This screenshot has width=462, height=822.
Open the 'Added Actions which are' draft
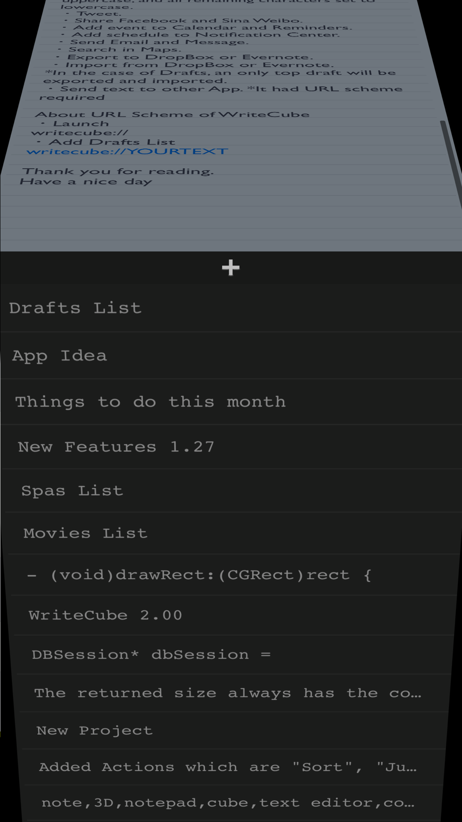coord(227,767)
